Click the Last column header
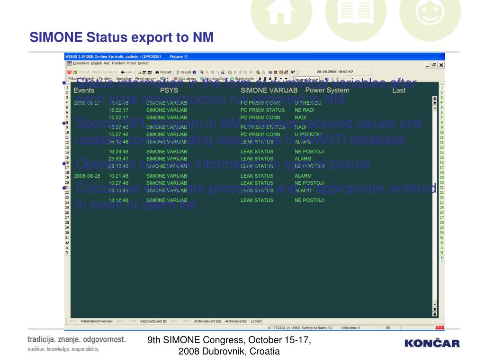This screenshot has height=364, width=485. coord(399,91)
